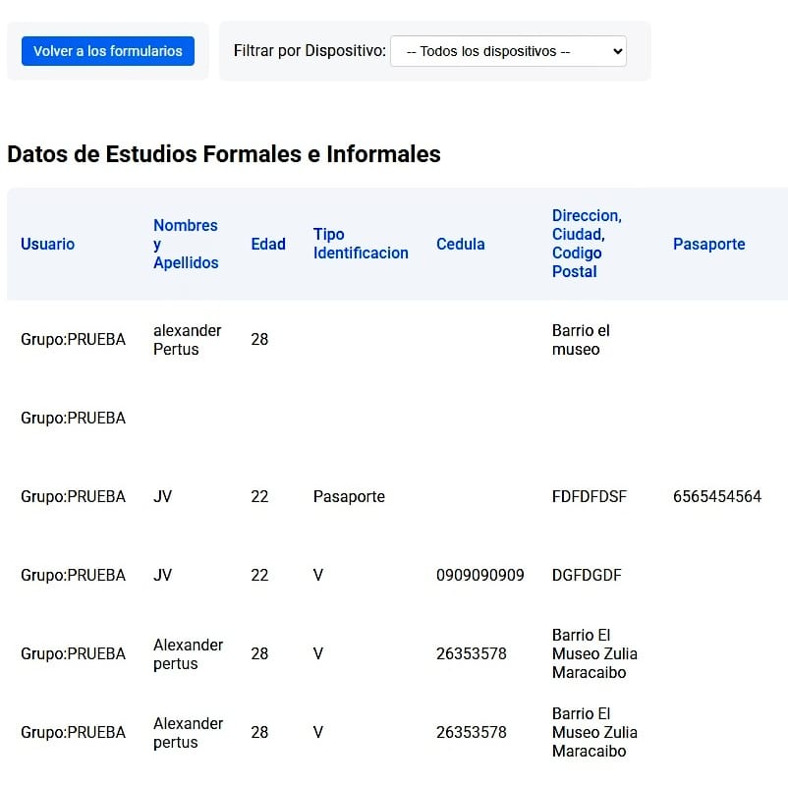Click the Pasaporte column header
The width and height of the screenshot is (788, 788).
[x=708, y=244]
